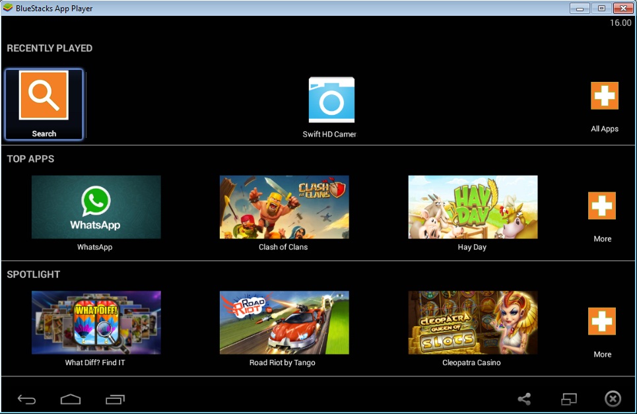This screenshot has height=414, width=637.
Task: Launch Swift HD Camera
Action: point(331,100)
